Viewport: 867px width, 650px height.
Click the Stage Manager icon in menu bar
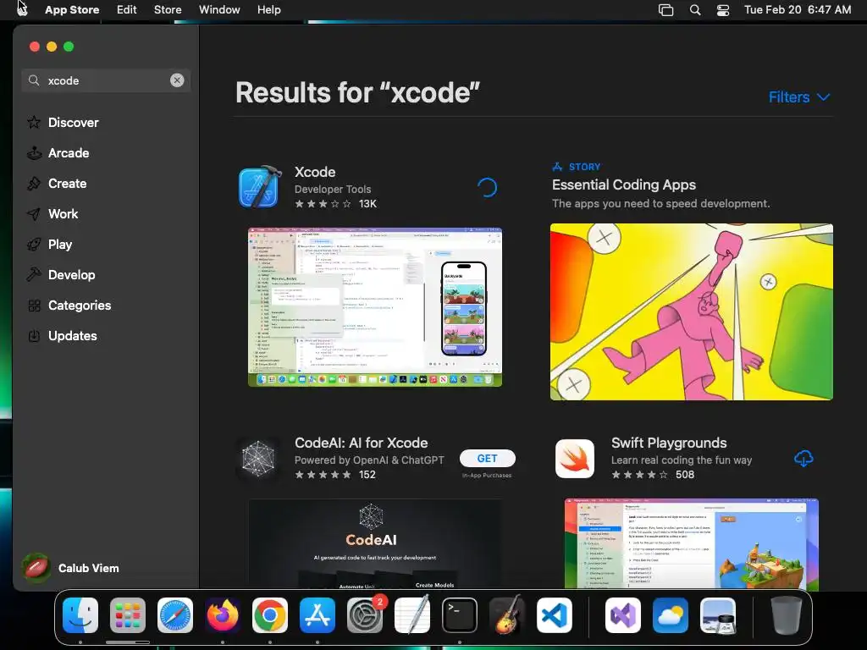[x=665, y=10]
